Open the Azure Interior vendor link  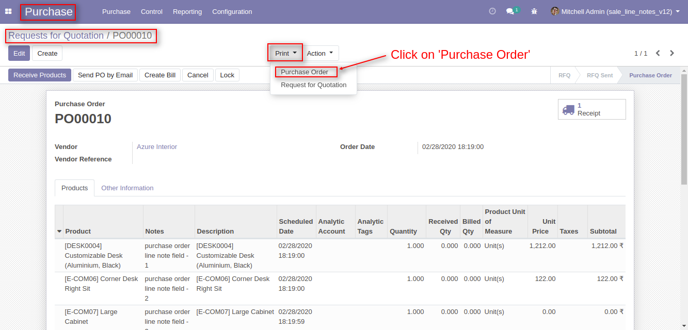tap(156, 146)
